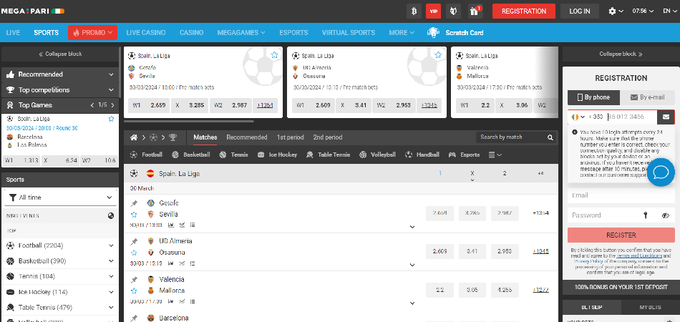The image size is (680, 322).
Task: Click the search magnifier icon
Action: tap(550, 137)
